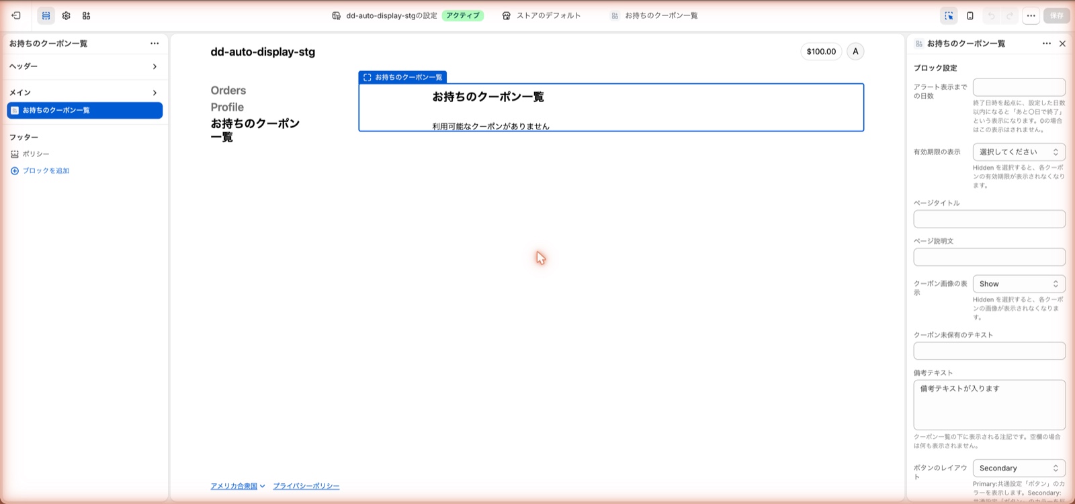Viewport: 1075px width, 504px height.
Task: Open お持ちのクーポン一覧 page selector in top bar
Action: pos(654,15)
